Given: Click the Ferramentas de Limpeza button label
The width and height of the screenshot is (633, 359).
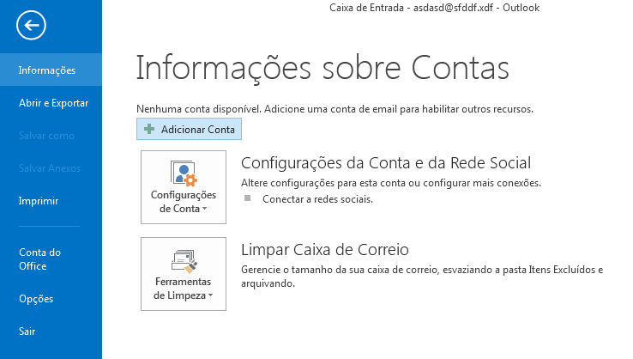Looking at the screenshot, I should coord(184,289).
